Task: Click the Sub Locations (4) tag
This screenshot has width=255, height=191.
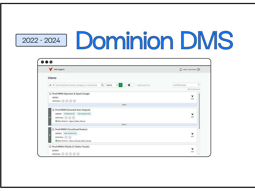Action: pos(84,114)
